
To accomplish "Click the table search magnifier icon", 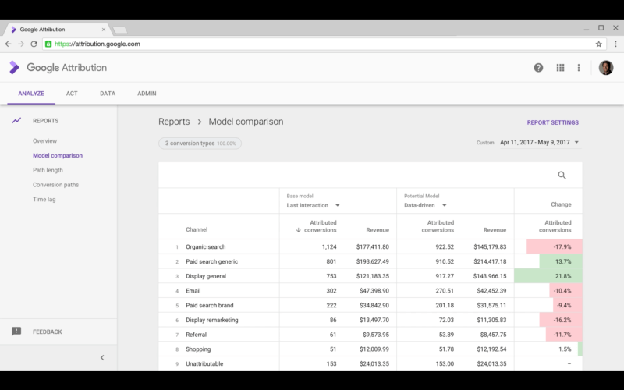I will coord(562,175).
